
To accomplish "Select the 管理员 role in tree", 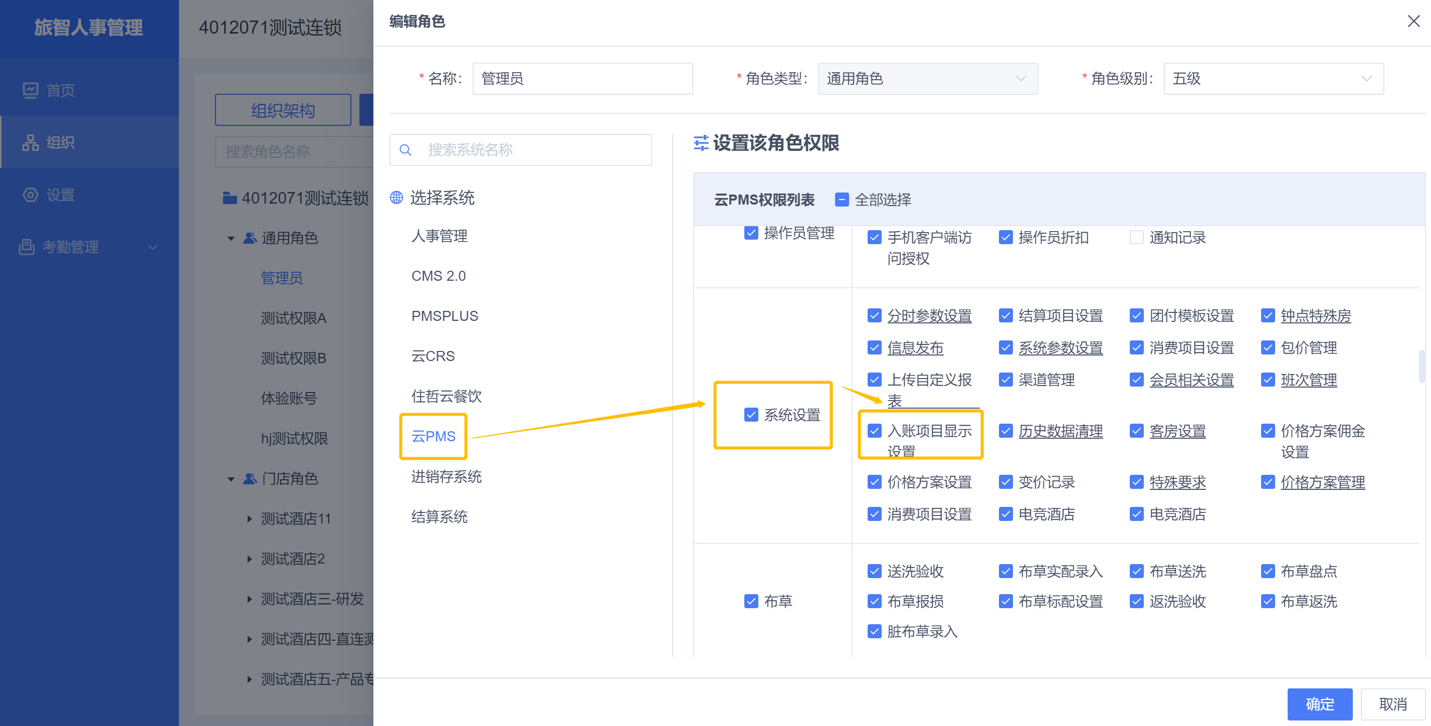I will (282, 278).
